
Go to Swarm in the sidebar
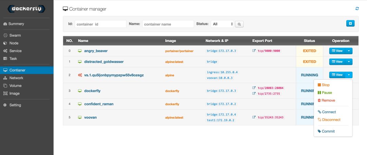coord(15,35)
